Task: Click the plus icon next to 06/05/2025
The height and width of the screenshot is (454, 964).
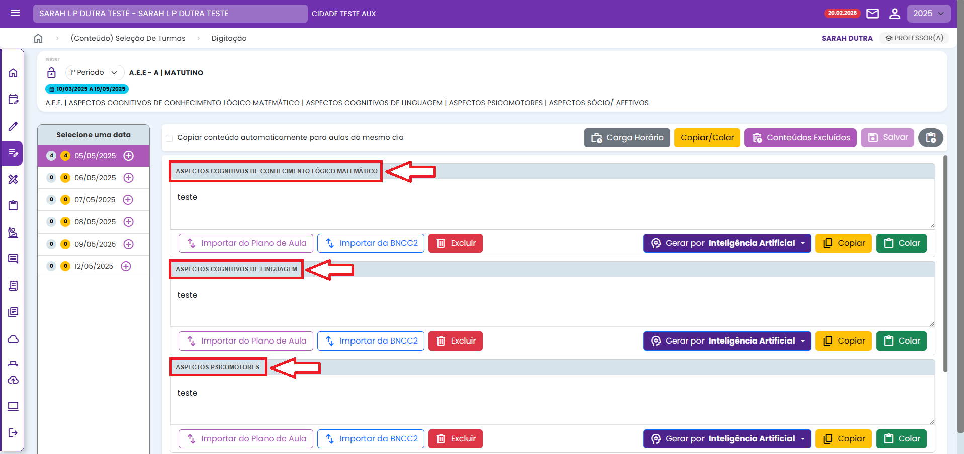Action: pos(129,178)
